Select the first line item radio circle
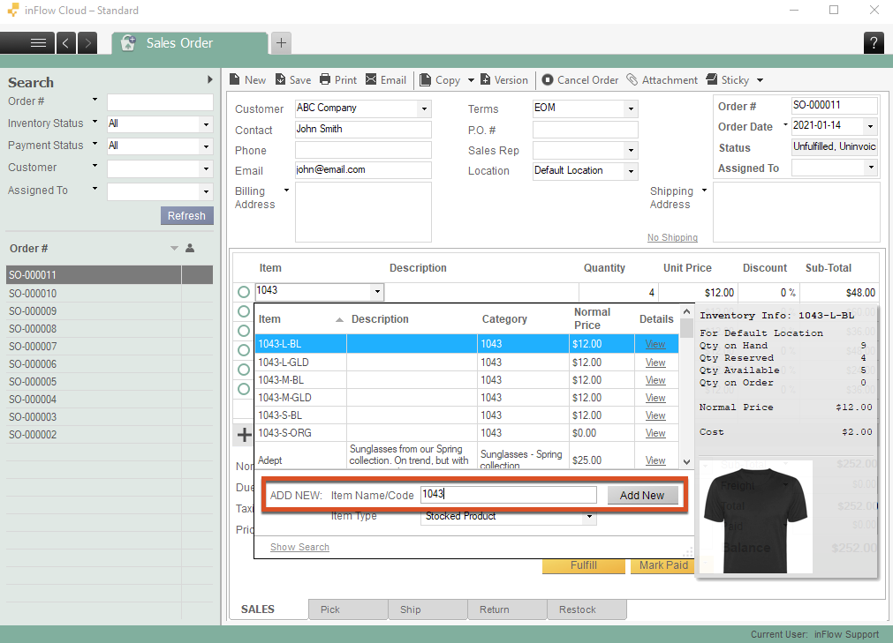Viewport: 893px width, 643px height. click(244, 292)
